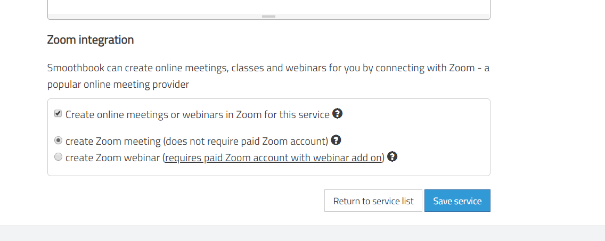Click the blue Save service button
The width and height of the screenshot is (605, 241).
pyautogui.click(x=457, y=201)
